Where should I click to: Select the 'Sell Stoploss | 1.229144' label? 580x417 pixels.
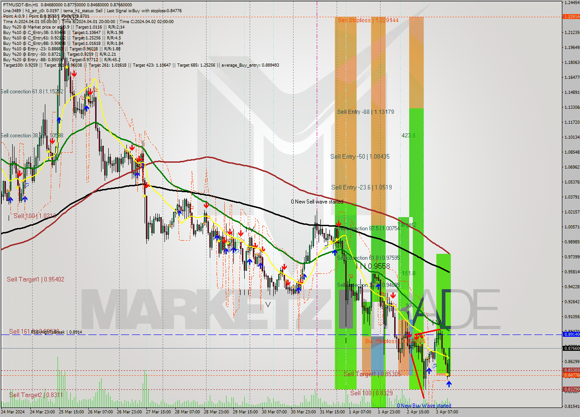(x=368, y=20)
